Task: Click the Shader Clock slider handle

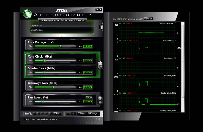Action: 44,72
